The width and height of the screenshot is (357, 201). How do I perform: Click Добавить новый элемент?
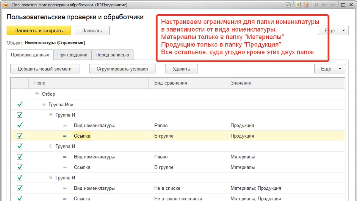(x=45, y=69)
